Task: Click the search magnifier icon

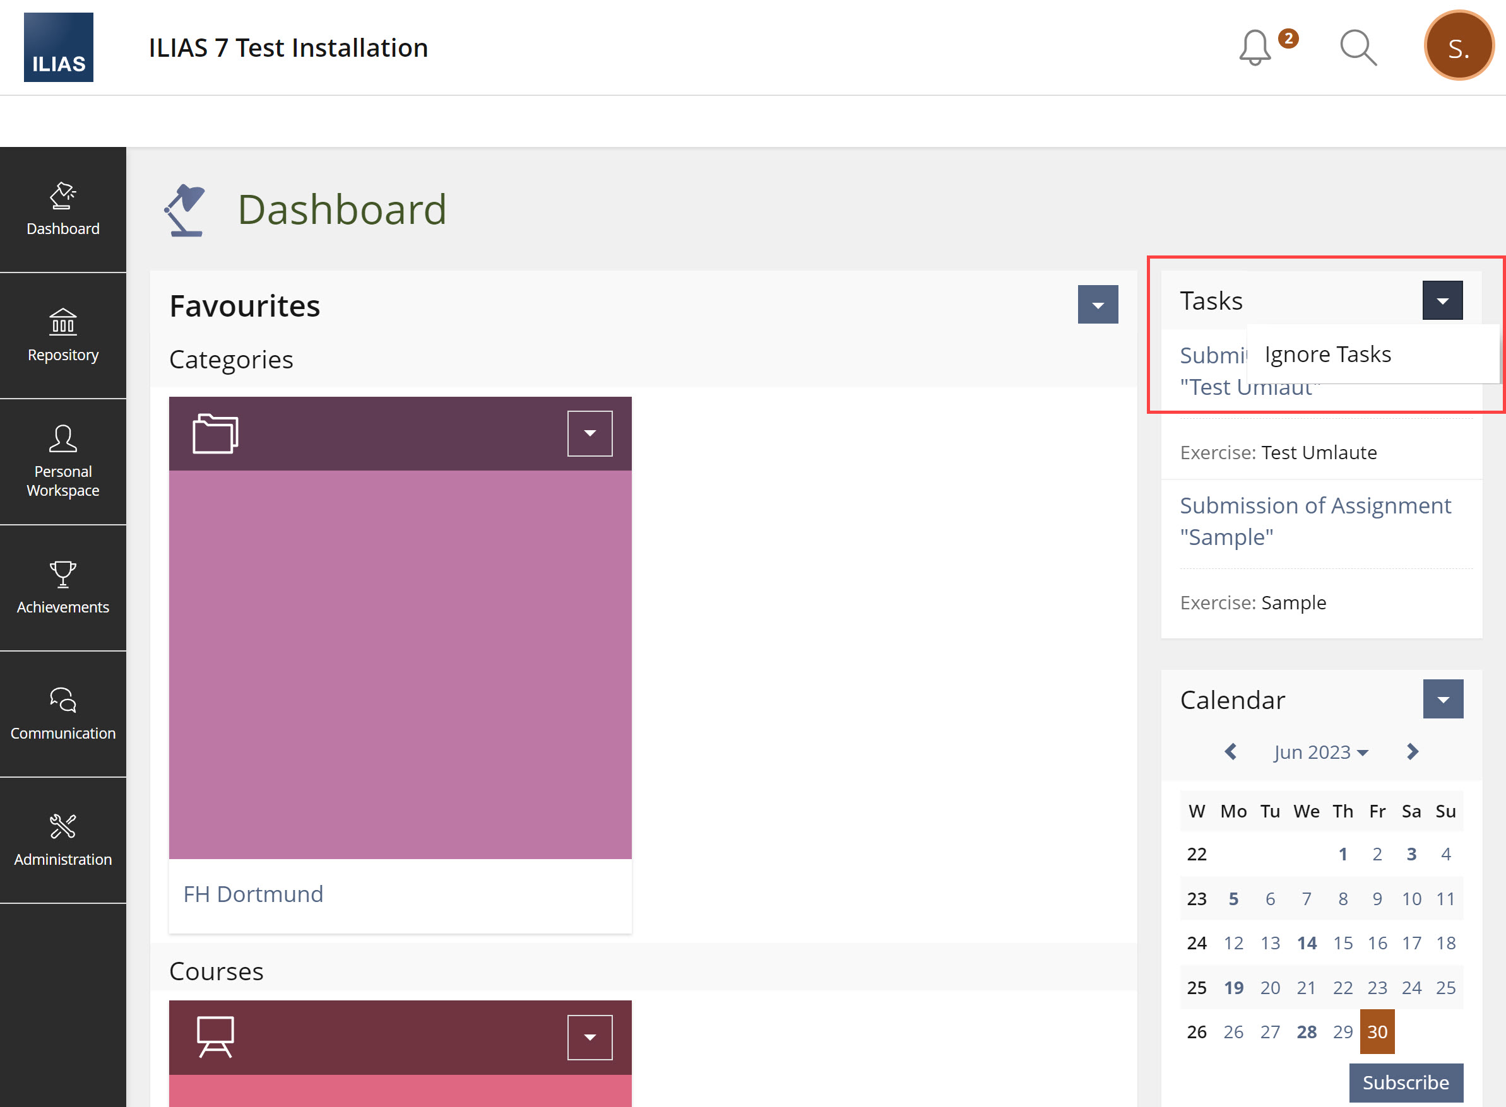Action: click(x=1358, y=48)
